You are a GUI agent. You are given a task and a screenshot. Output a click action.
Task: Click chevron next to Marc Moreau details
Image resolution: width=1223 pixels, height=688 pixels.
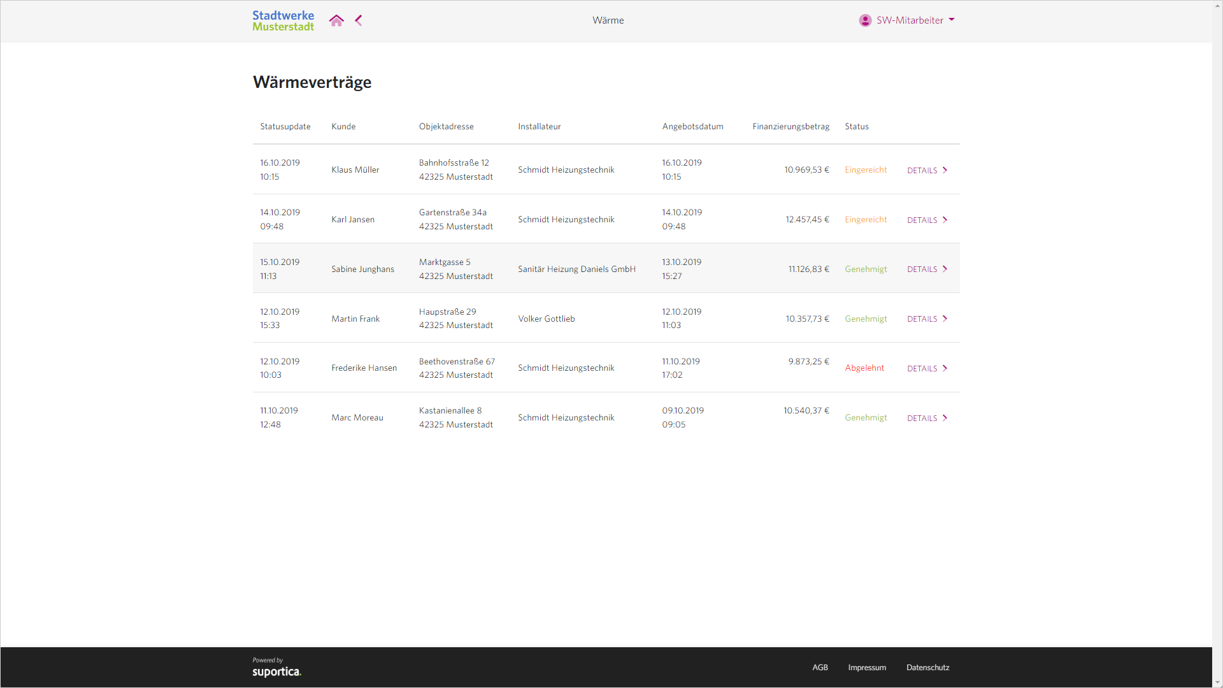[x=945, y=418]
